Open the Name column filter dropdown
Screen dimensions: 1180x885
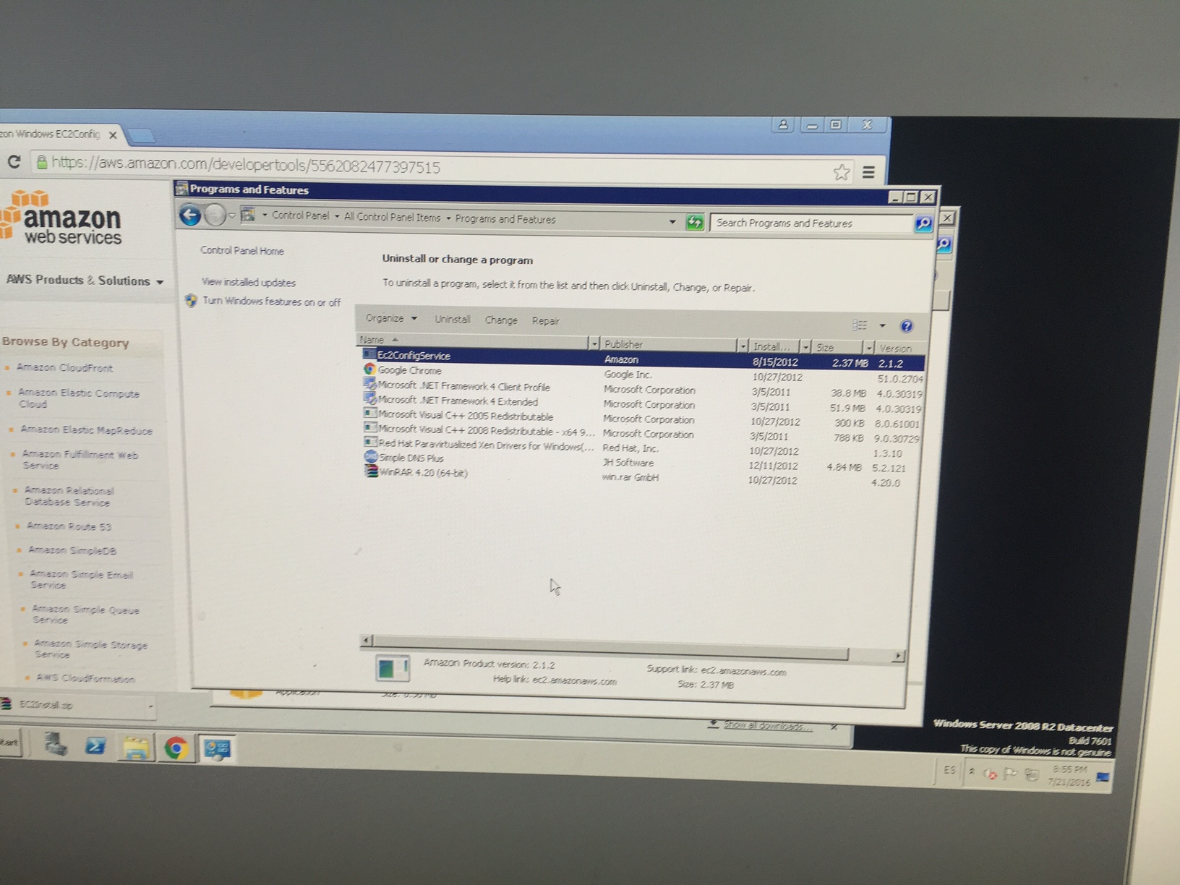coord(594,343)
